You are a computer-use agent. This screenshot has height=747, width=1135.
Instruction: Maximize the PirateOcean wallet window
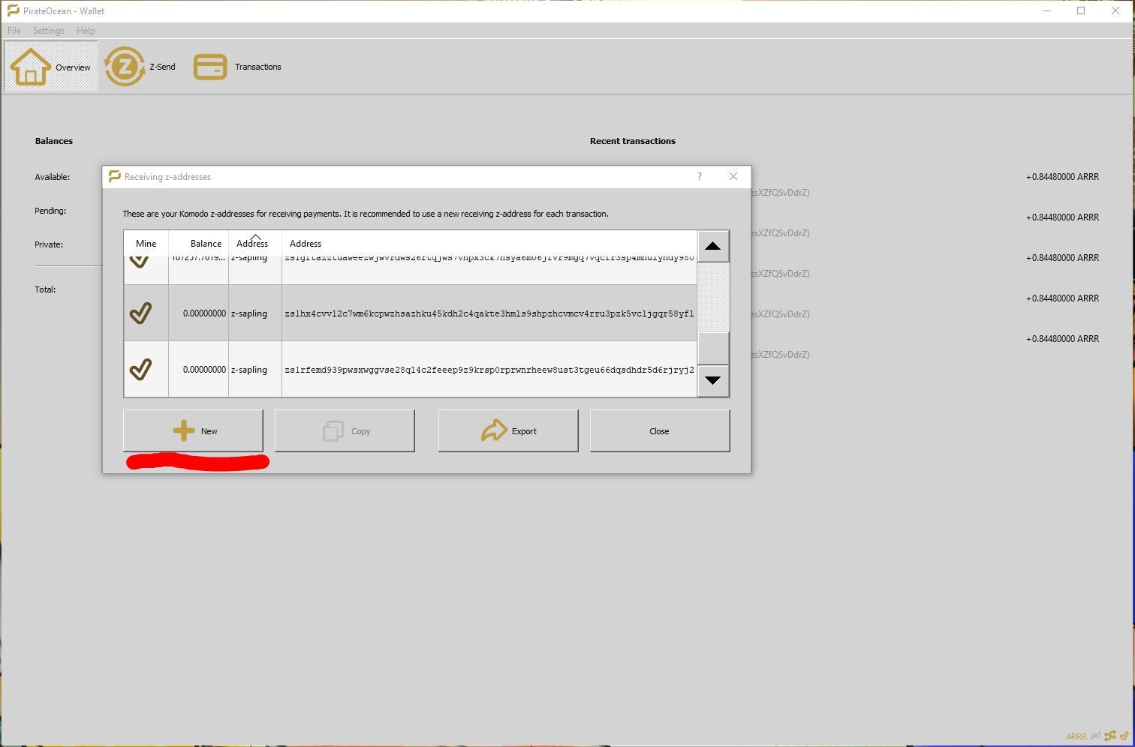click(1081, 10)
